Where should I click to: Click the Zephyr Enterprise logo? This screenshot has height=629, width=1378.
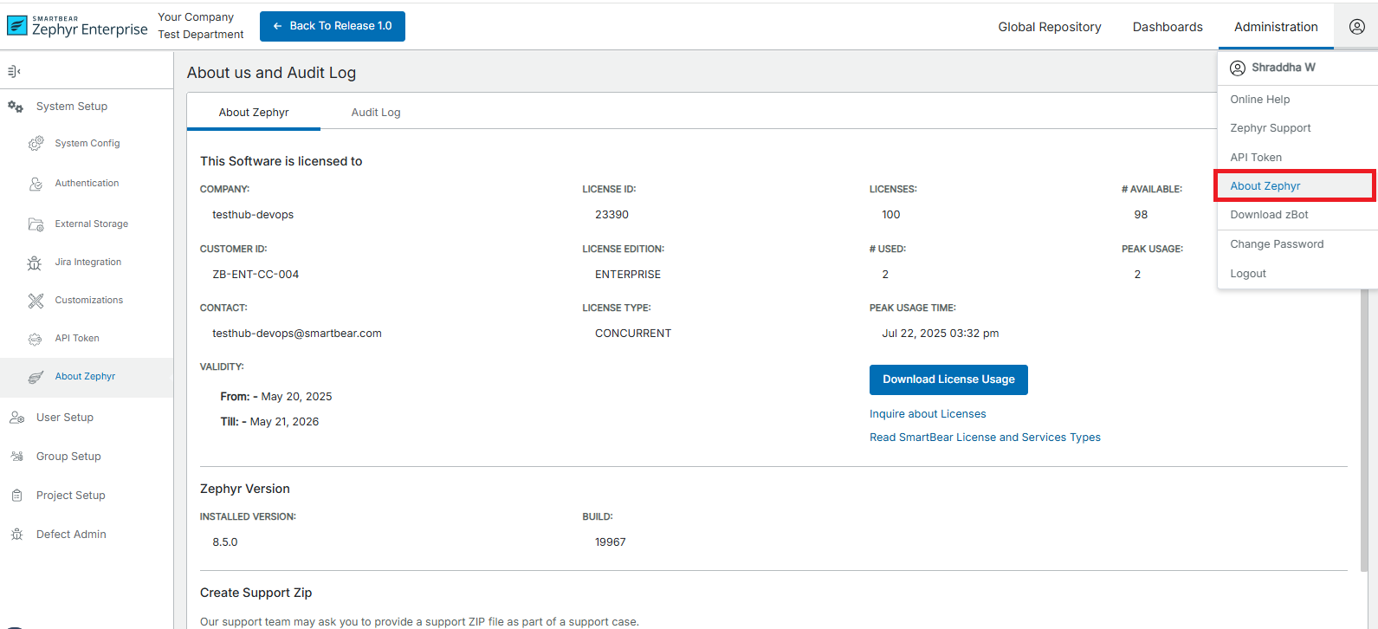pyautogui.click(x=77, y=26)
